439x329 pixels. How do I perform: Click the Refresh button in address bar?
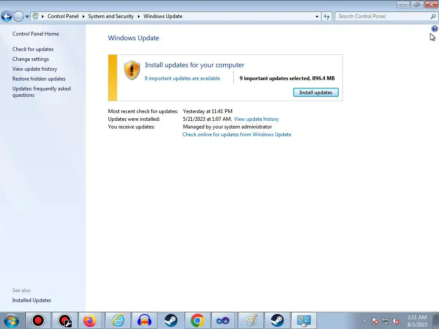(x=327, y=17)
